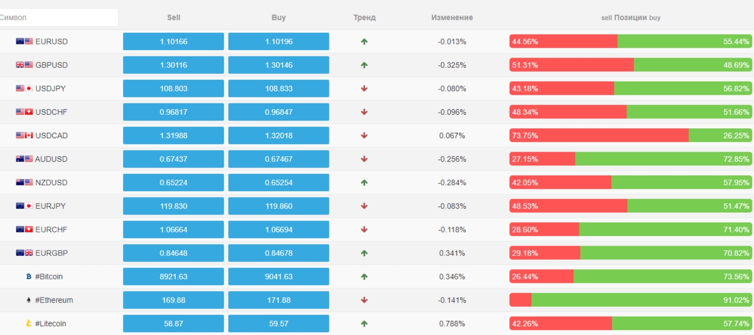Click the up trend arrow for Litecoin
The height and width of the screenshot is (335, 754).
coord(364,324)
